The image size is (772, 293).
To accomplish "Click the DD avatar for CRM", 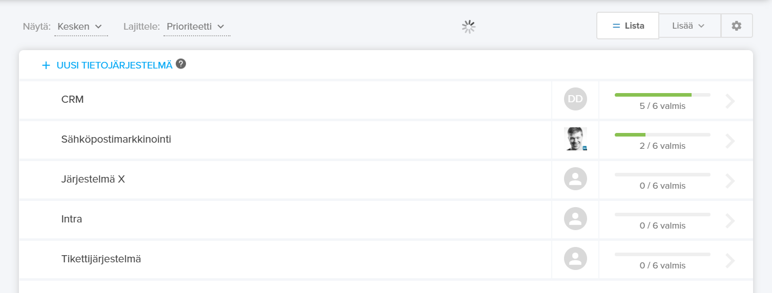I will [x=575, y=99].
